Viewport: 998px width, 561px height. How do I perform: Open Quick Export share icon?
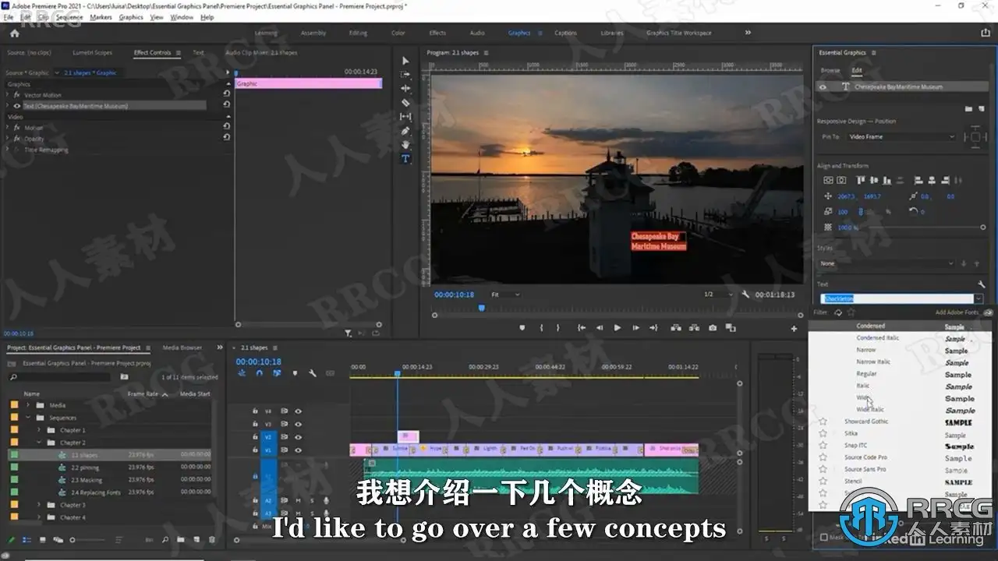coord(986,33)
